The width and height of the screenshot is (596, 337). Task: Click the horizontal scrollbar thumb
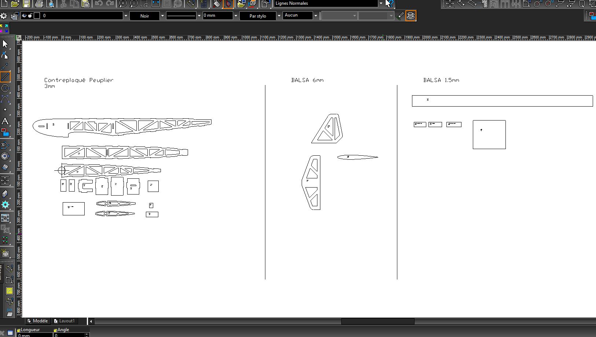pyautogui.click(x=378, y=321)
